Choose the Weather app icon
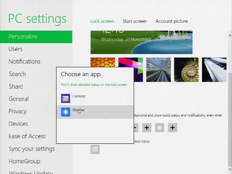Image resolution: width=232 pixels, height=174 pixels. point(65,112)
